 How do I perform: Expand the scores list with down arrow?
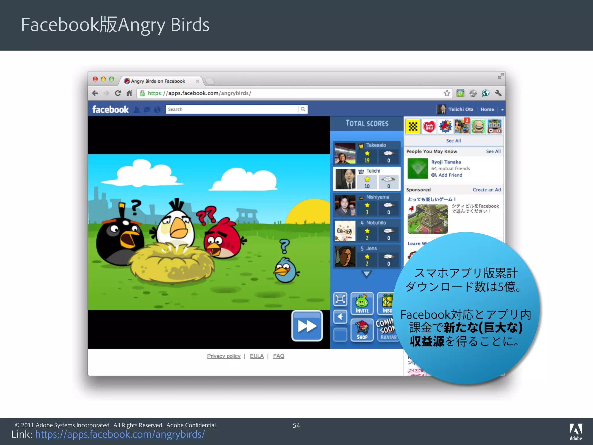(x=367, y=274)
